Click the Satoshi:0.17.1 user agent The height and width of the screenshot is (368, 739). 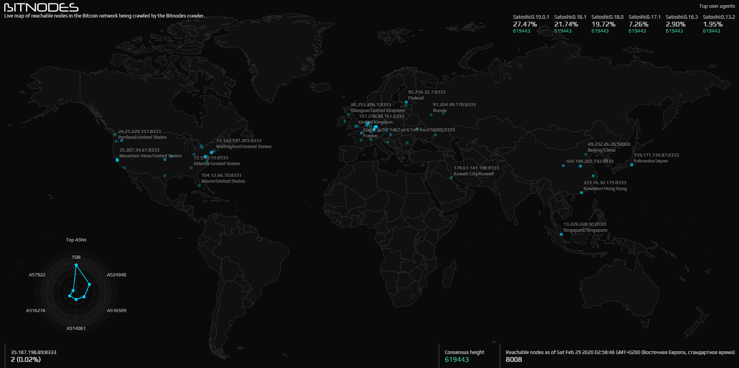[x=644, y=17]
